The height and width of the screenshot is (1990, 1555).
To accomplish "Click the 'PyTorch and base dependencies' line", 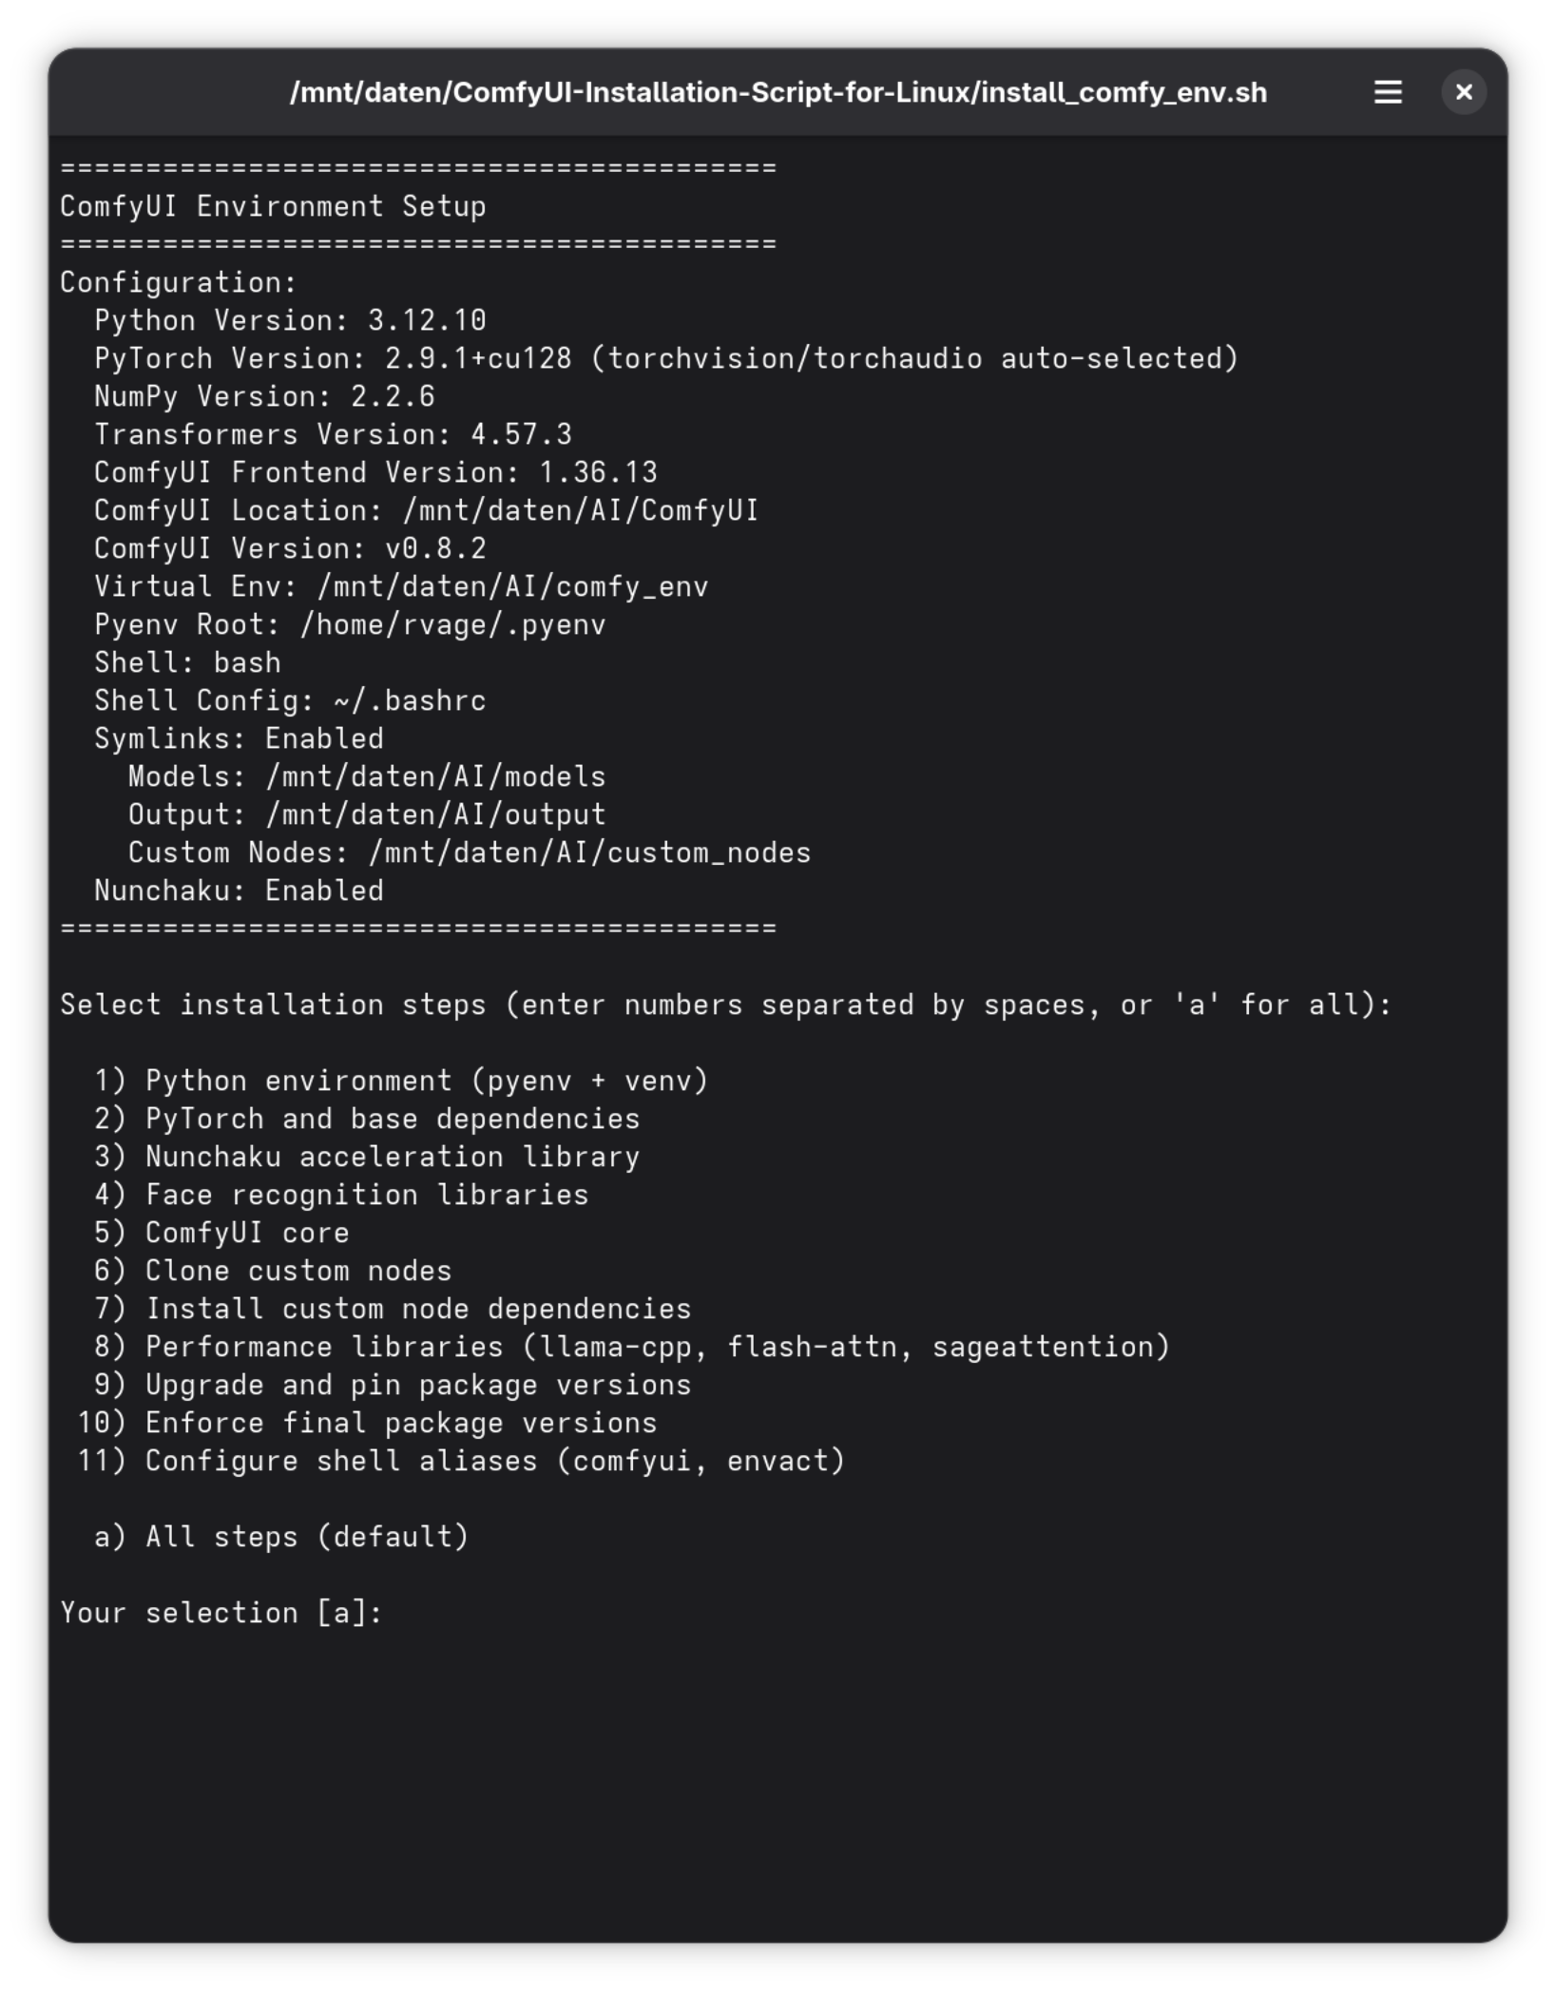I will pos(367,1119).
